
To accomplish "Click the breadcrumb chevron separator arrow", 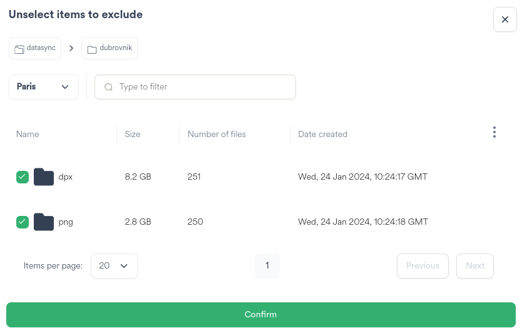I will [x=71, y=48].
